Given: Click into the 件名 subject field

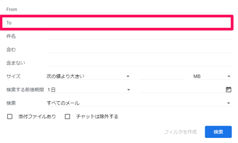Looking at the screenshot, I should (139, 36).
